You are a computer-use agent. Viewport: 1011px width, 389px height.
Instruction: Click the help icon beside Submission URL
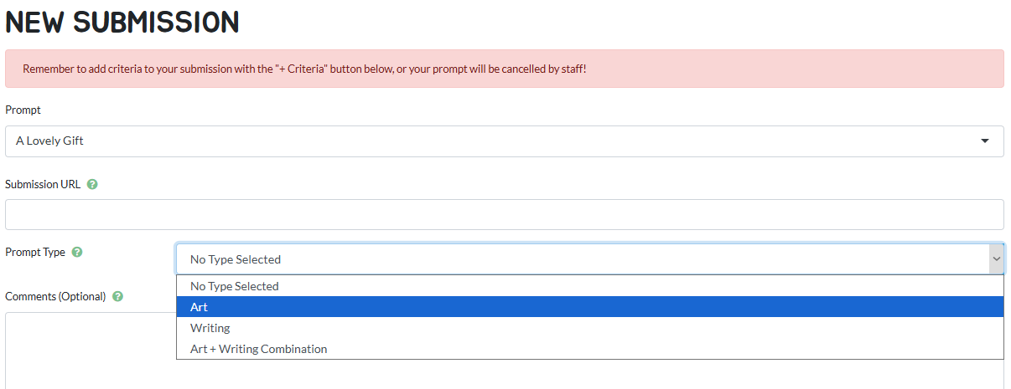coord(92,185)
